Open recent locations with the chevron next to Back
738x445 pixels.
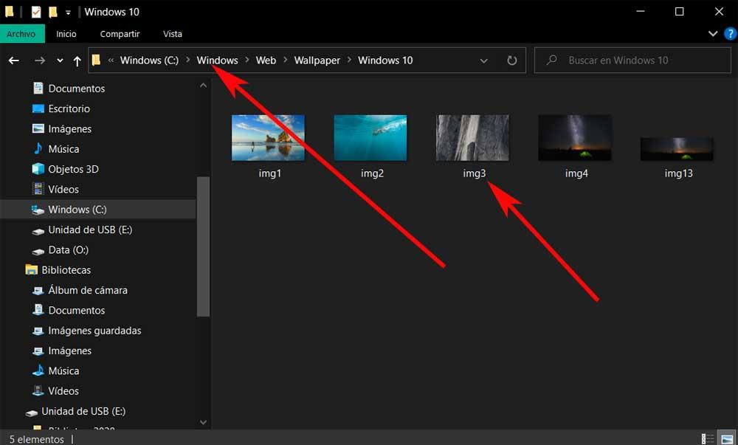click(60, 61)
